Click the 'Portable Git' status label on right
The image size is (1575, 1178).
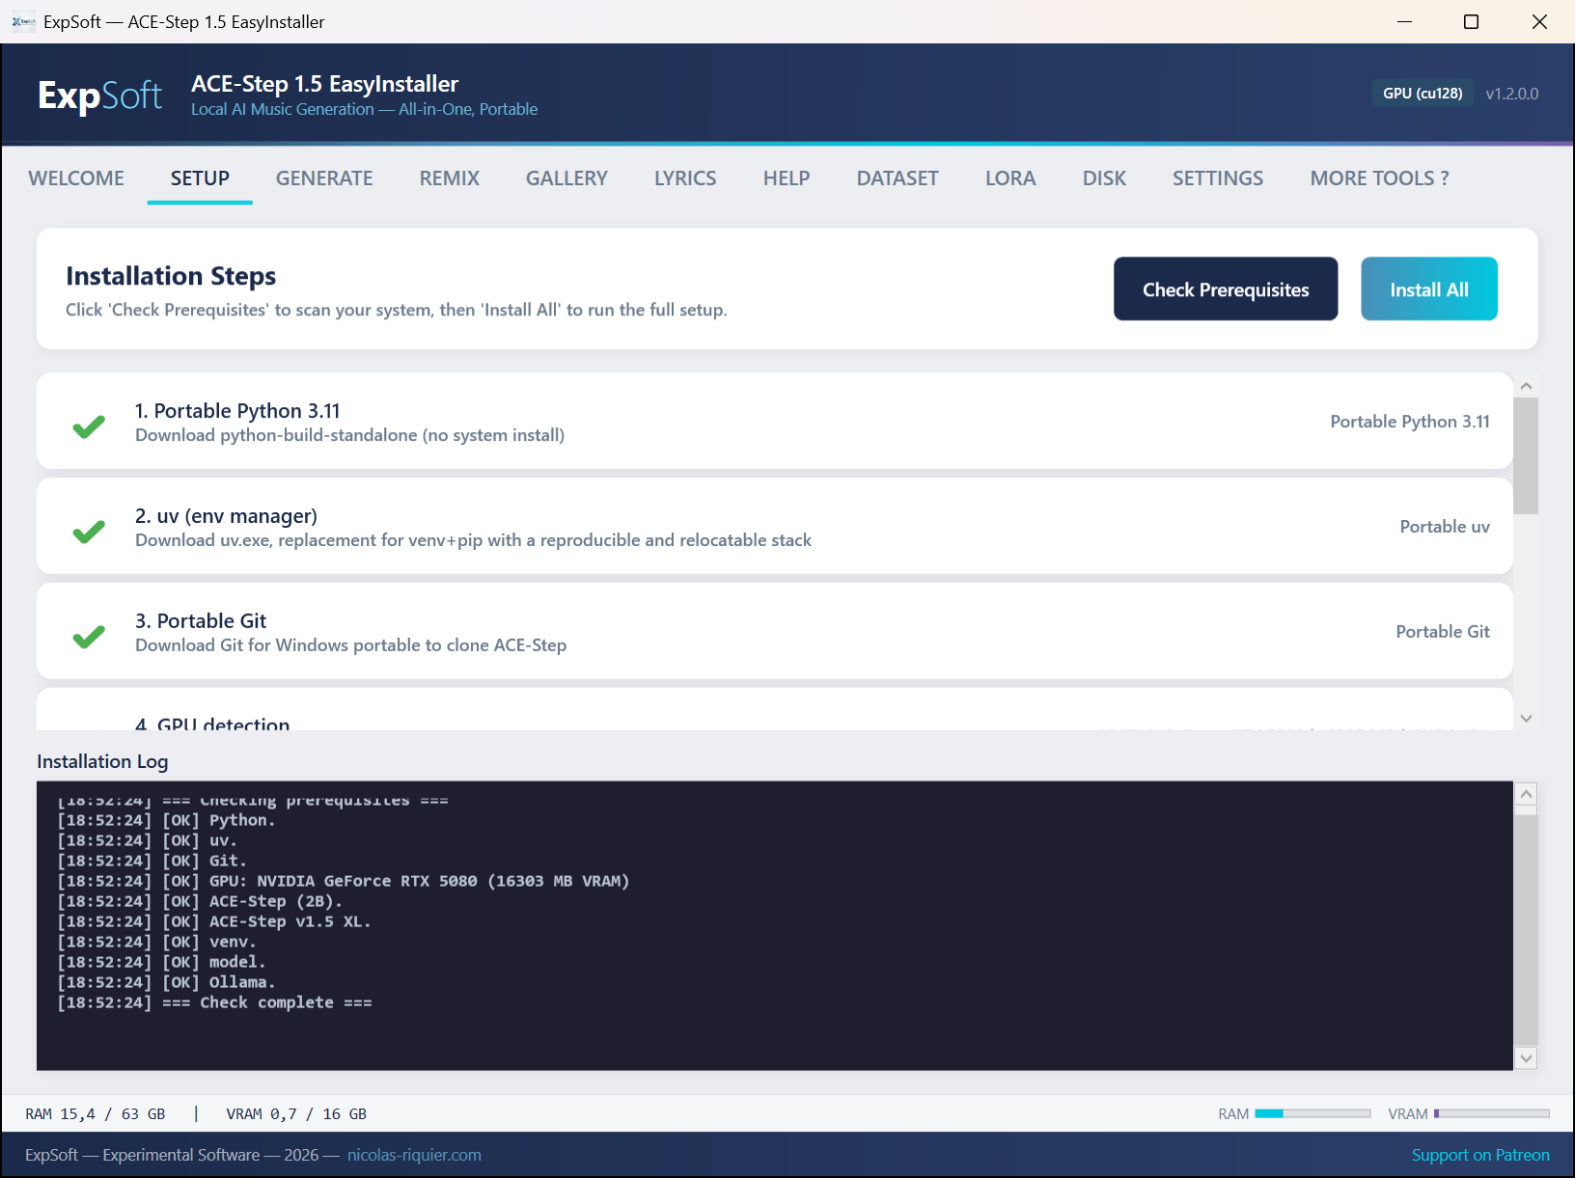click(x=1443, y=632)
